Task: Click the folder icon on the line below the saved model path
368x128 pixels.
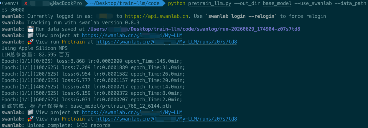Action: tap(30, 112)
